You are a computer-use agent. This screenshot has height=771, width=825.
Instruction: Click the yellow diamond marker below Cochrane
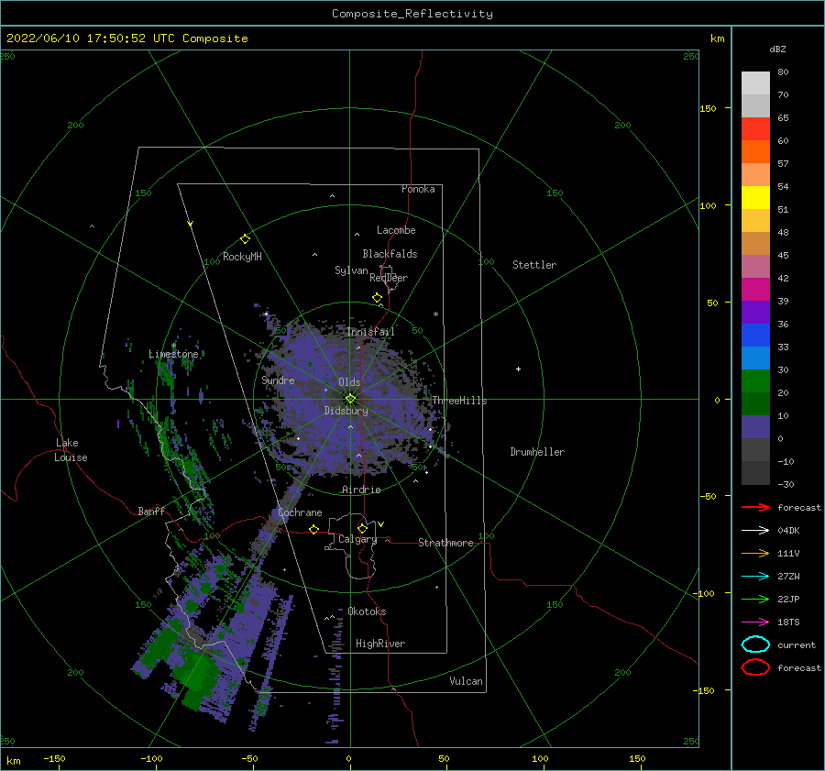[314, 530]
